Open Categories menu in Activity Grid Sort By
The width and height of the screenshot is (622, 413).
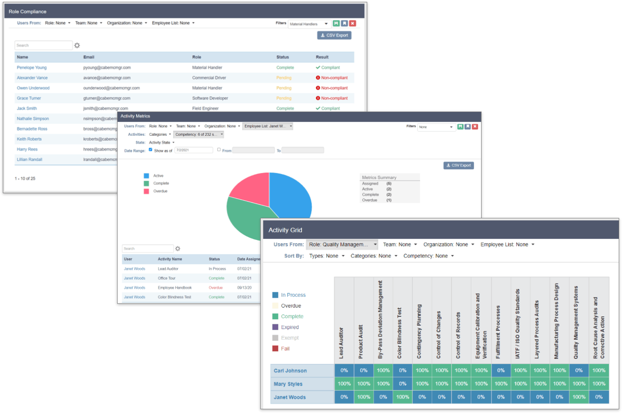[x=374, y=256]
